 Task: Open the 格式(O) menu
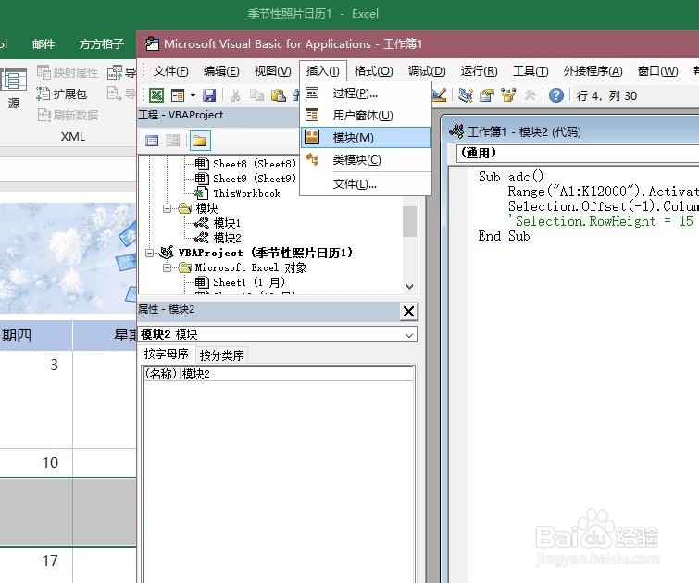tap(374, 71)
